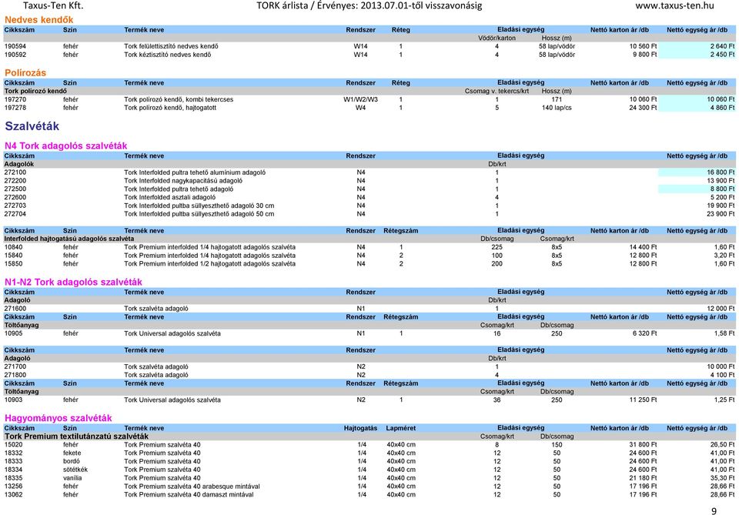Click the colour cell "fekete"
Viewport: 739px width, 515px height.
coord(72,453)
